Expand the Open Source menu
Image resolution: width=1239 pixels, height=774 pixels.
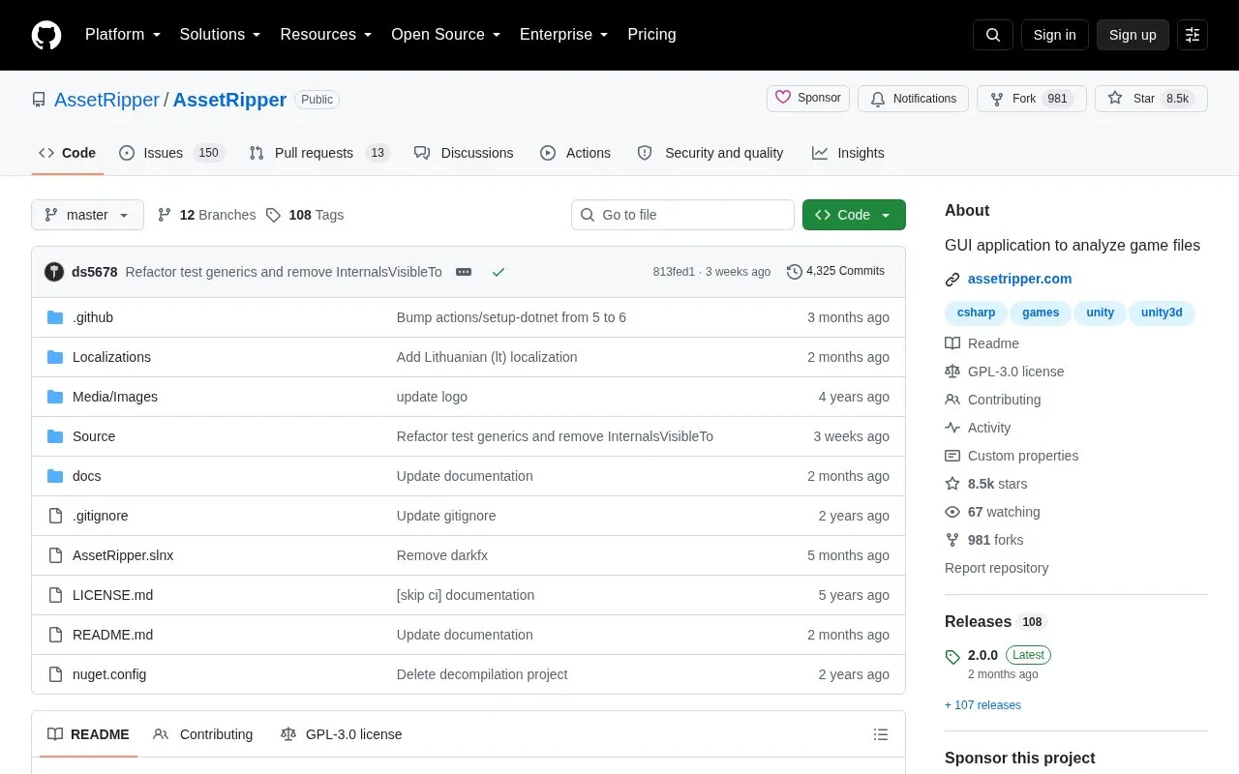point(446,35)
